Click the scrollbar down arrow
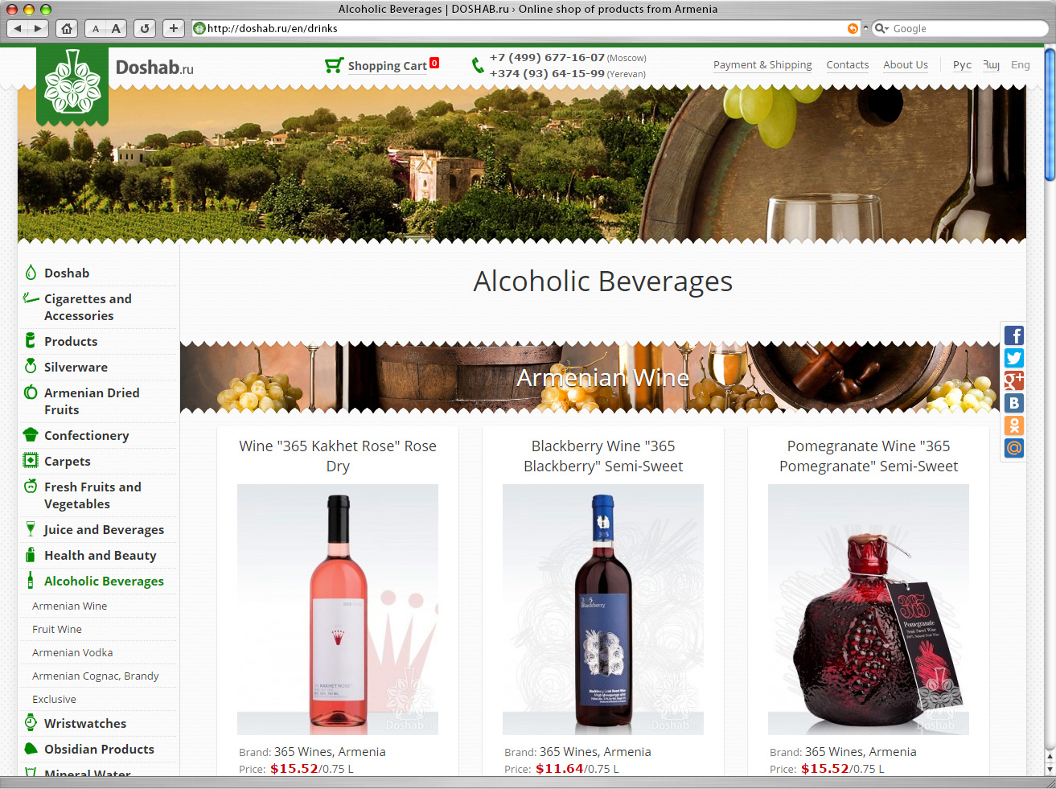 1050,769
